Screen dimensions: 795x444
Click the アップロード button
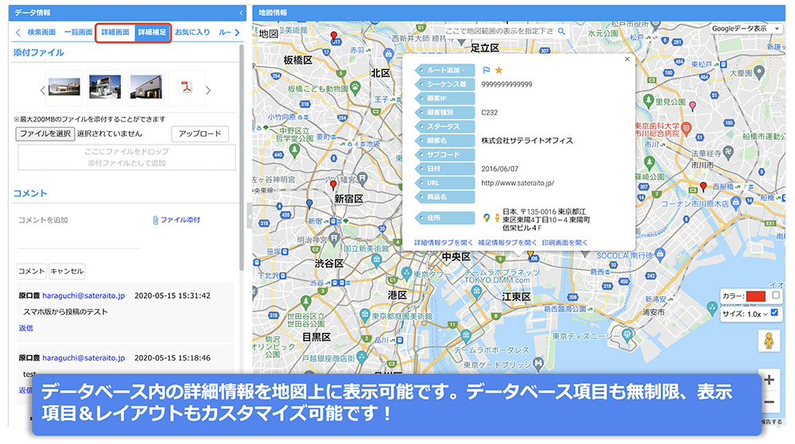point(200,133)
